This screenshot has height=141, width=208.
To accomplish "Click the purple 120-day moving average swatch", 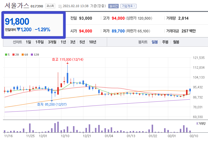I will pos(32,54).
